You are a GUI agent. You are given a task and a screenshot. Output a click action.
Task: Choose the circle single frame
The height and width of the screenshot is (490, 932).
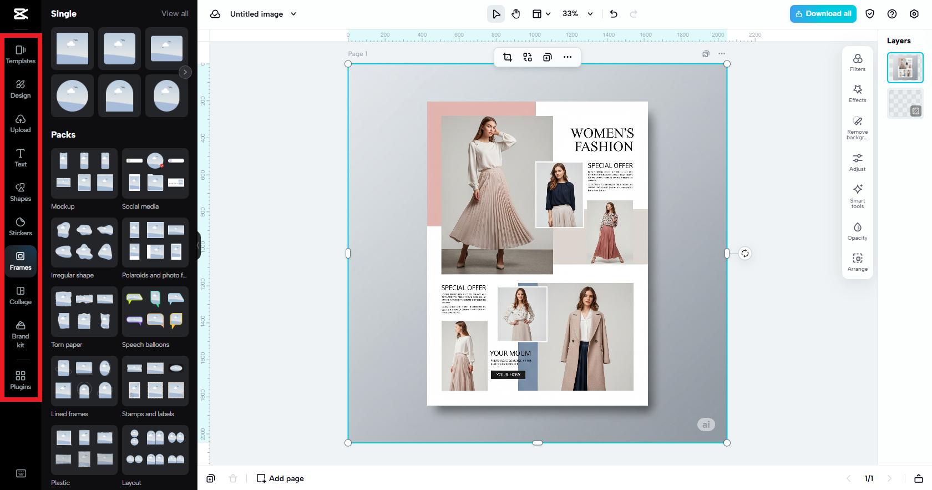coord(72,96)
